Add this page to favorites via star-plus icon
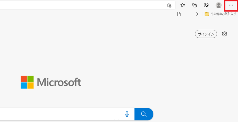The height and width of the screenshot is (122, 238). [169, 5]
